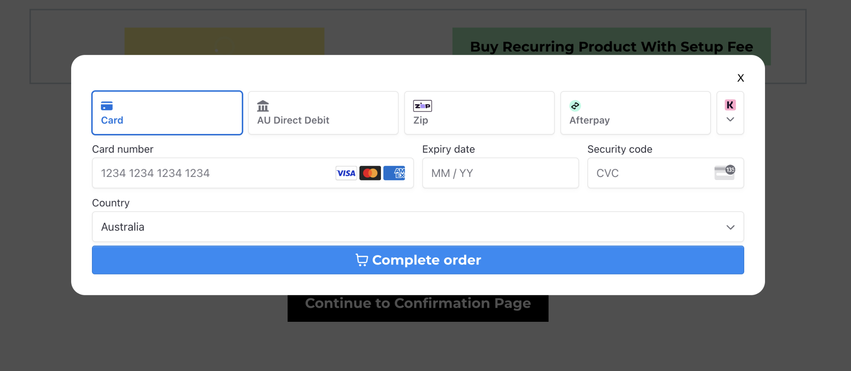851x371 pixels.
Task: Switch to the Afterpay tab
Action: click(x=635, y=113)
